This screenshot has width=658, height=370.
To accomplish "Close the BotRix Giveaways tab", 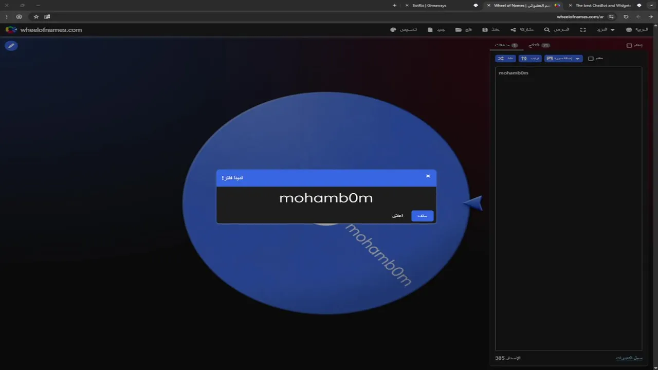I will pyautogui.click(x=407, y=5).
